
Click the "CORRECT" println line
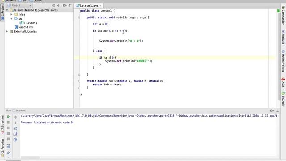click(x=129, y=61)
